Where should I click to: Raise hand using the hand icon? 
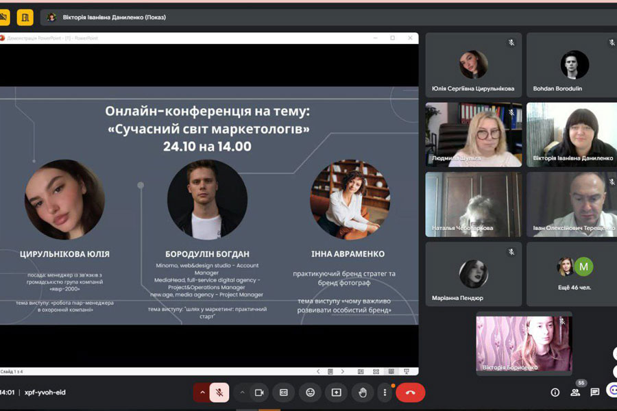tap(363, 392)
